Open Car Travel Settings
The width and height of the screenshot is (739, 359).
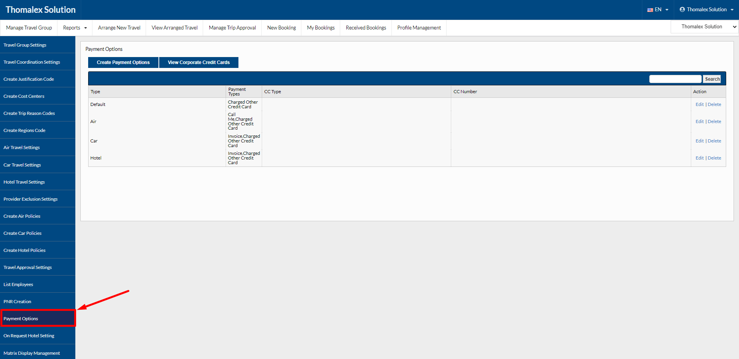point(38,165)
